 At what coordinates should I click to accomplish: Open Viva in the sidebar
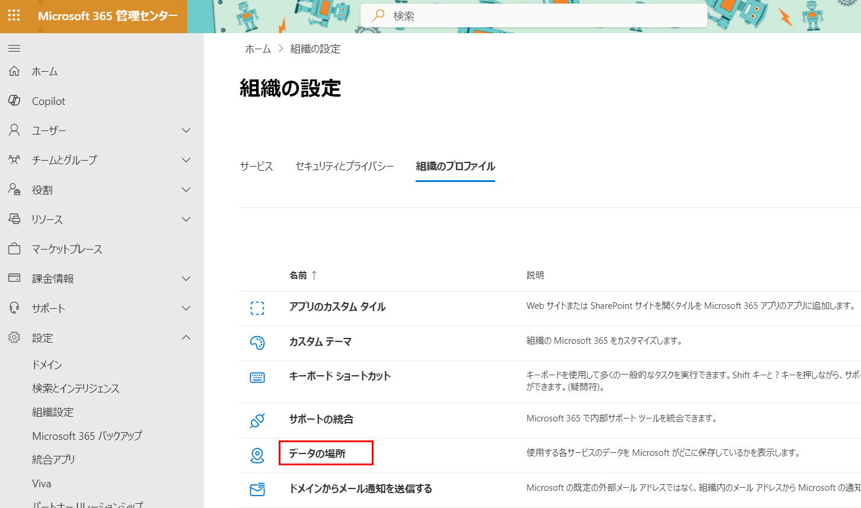tap(42, 483)
